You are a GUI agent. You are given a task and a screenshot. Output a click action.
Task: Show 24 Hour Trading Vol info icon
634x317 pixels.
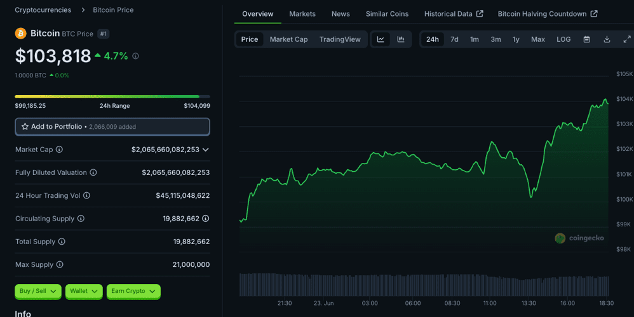click(86, 196)
